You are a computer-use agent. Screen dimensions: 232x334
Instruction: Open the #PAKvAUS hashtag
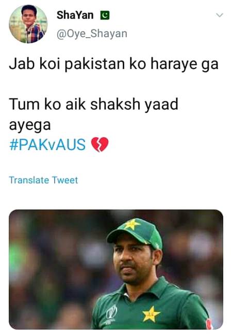(47, 144)
